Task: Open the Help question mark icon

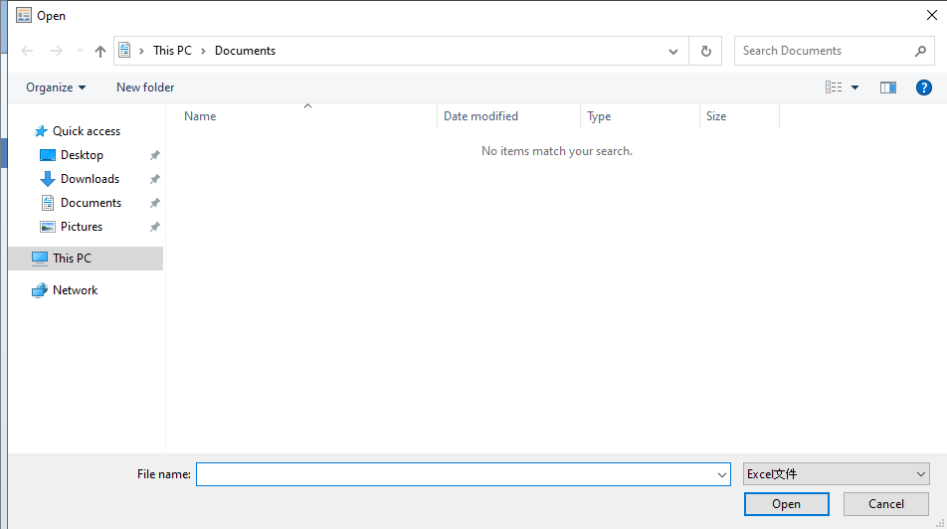Action: [923, 88]
